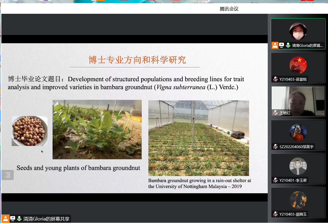The image size is (328, 223).
Task: Click Y210403-苗富铭's flag avatar
Action: point(298,65)
